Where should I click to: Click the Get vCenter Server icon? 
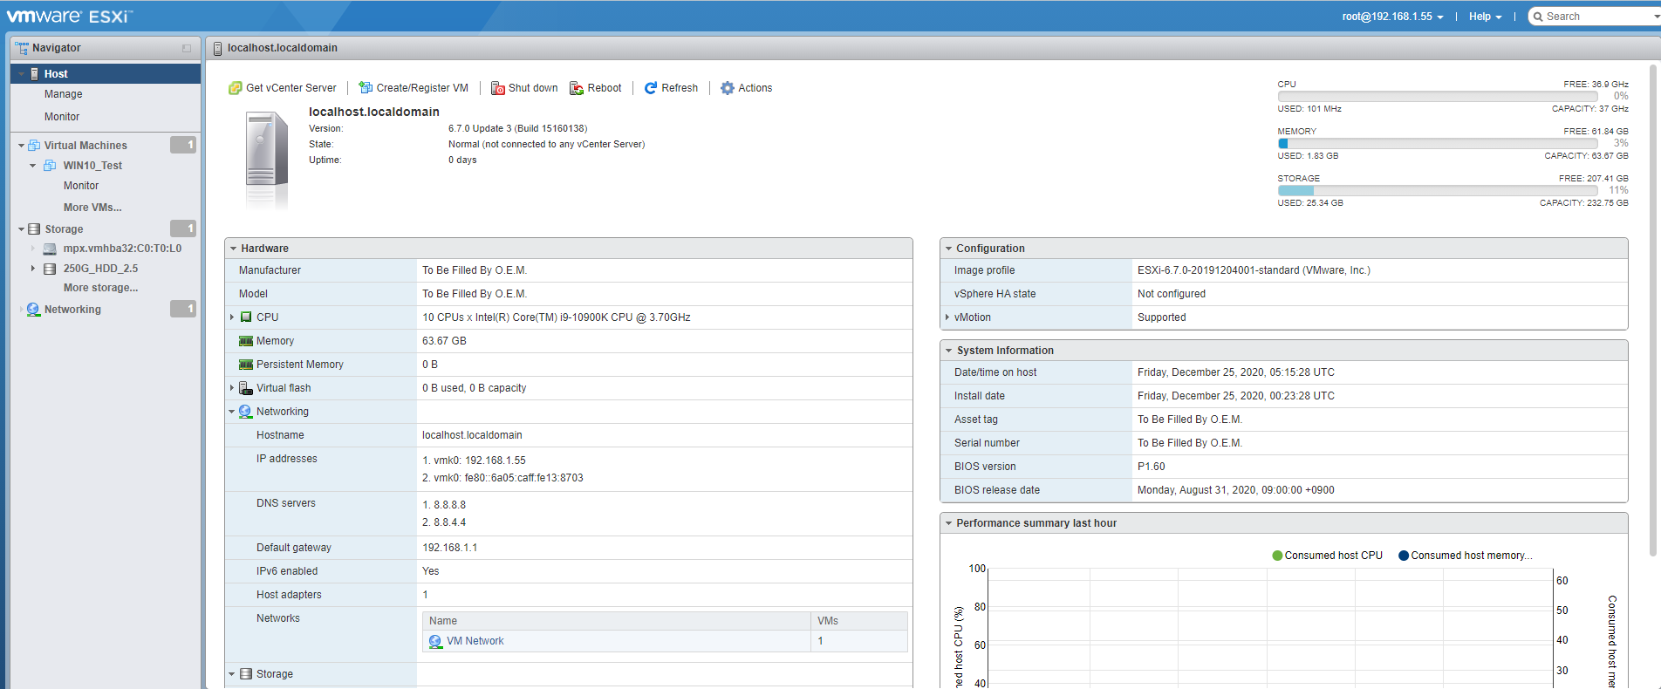(x=235, y=88)
